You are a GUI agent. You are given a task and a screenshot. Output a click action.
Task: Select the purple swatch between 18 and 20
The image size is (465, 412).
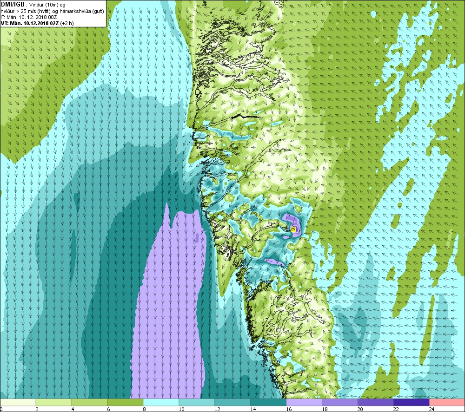pos(340,402)
